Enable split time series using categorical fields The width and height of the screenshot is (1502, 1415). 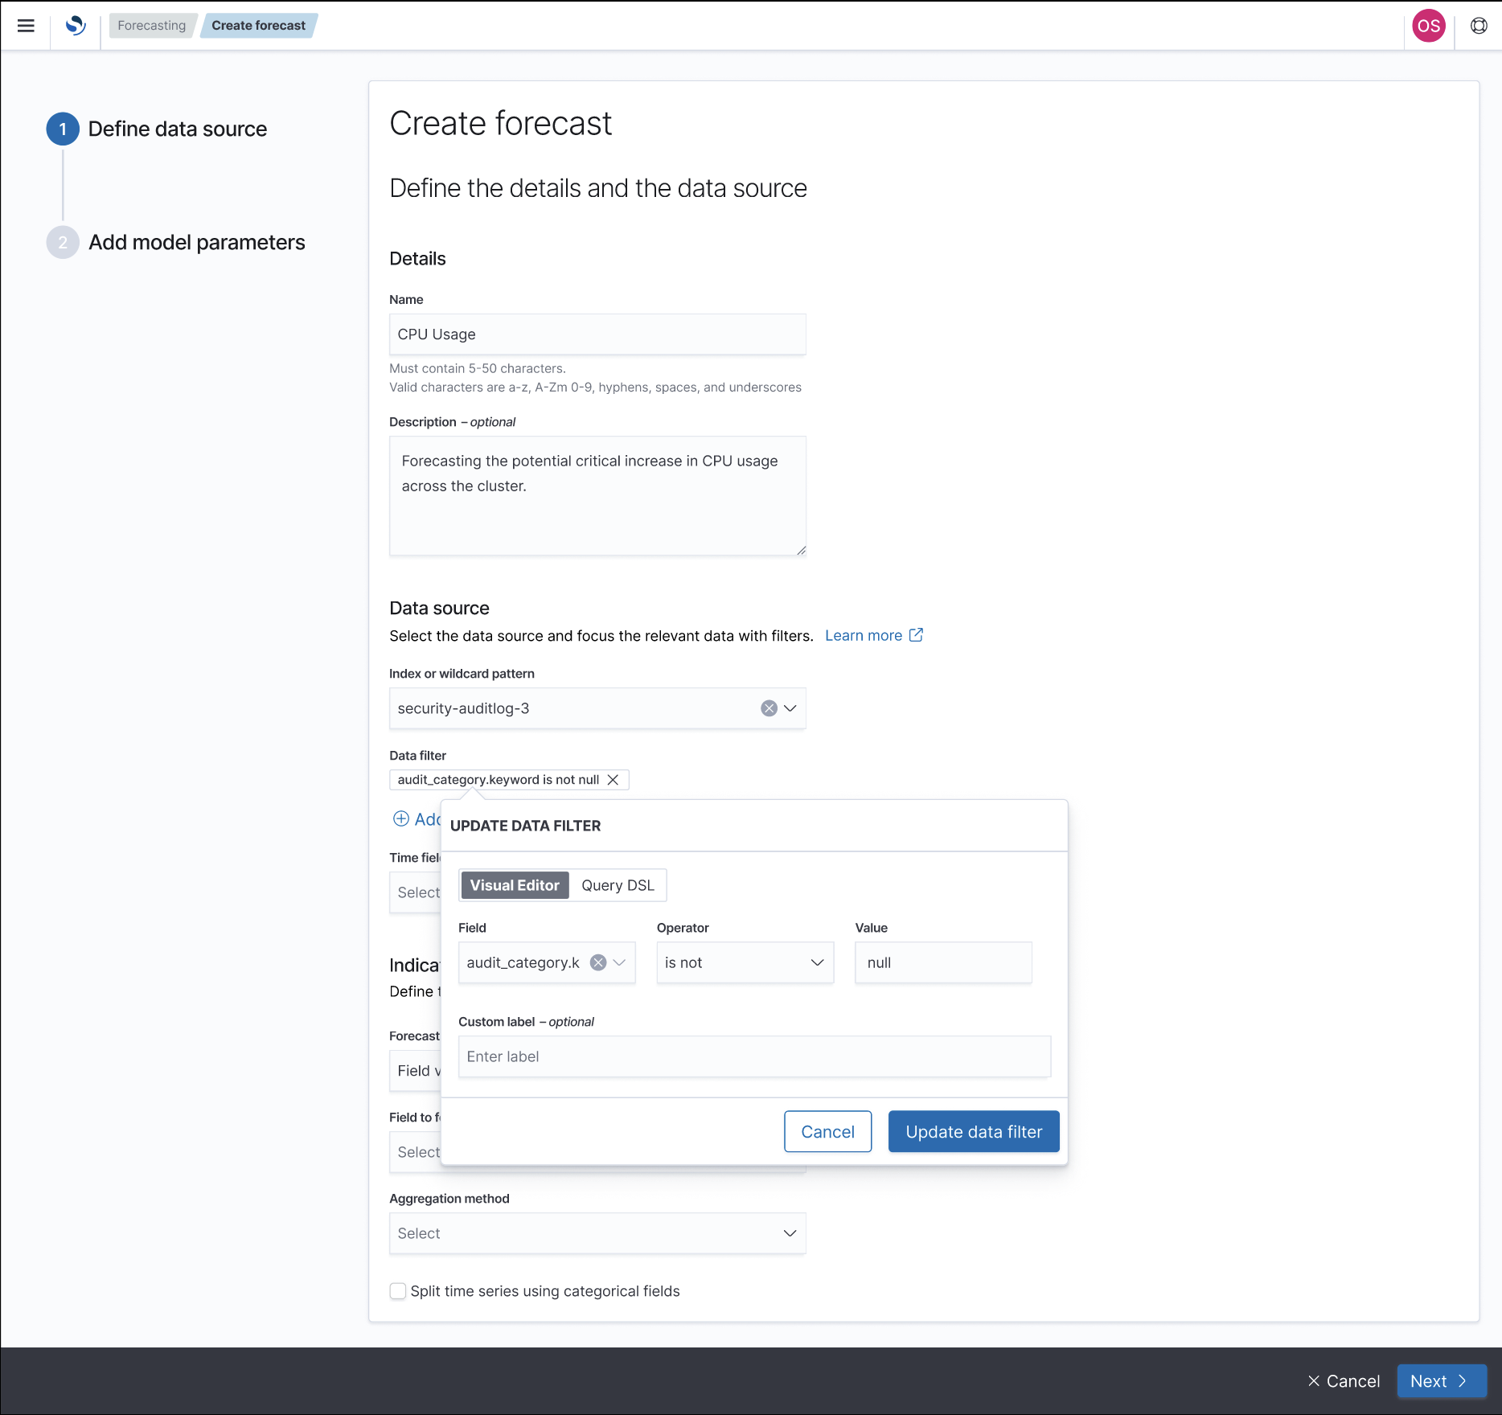(x=398, y=1290)
